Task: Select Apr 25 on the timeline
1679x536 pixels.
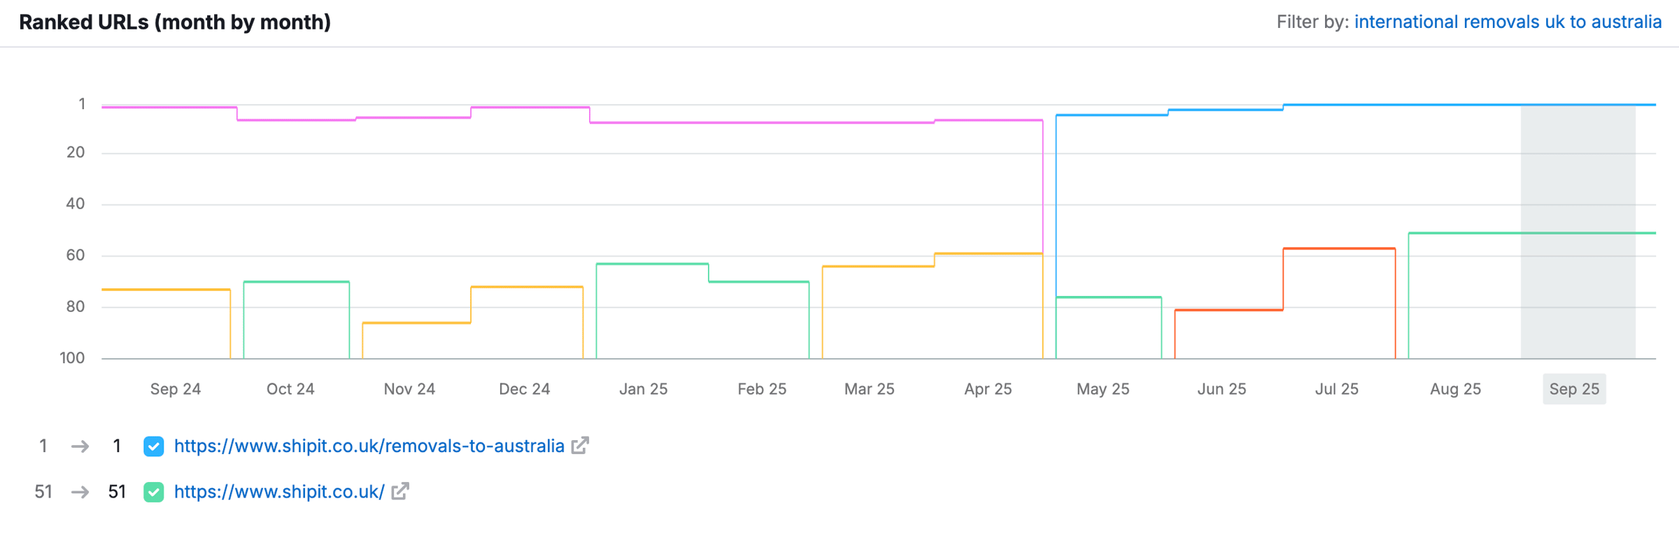Action: coord(988,389)
